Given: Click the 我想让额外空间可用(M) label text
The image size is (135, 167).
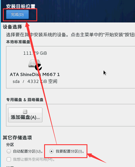Looking at the screenshot, I should pyautogui.click(x=34, y=160).
